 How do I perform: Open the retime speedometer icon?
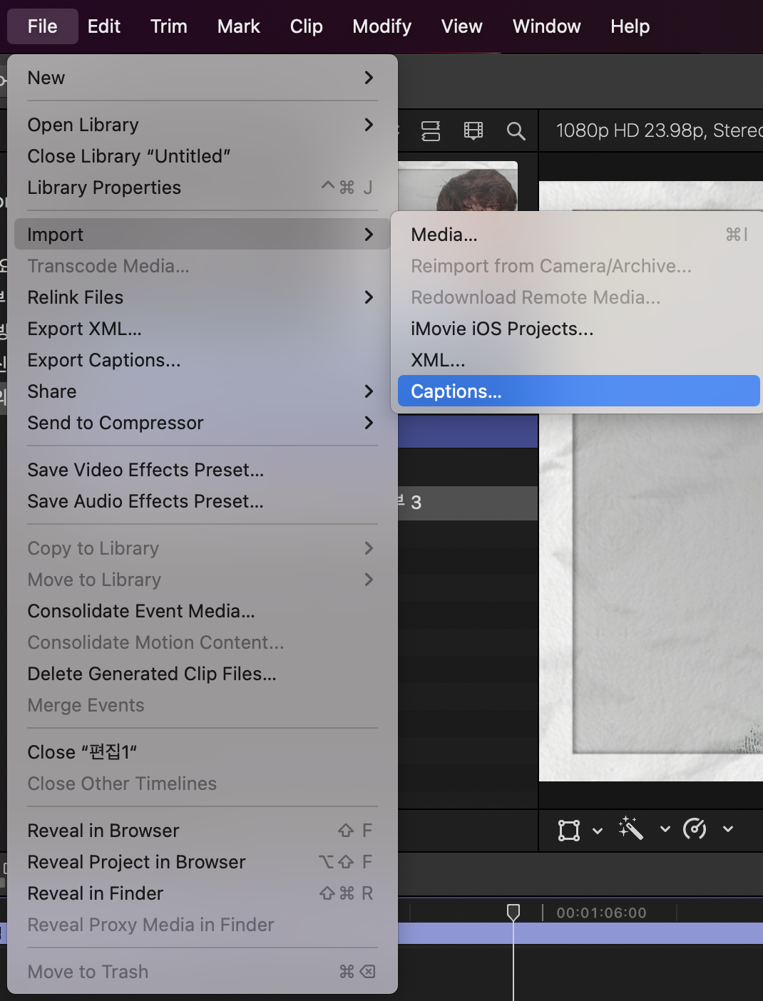click(695, 828)
